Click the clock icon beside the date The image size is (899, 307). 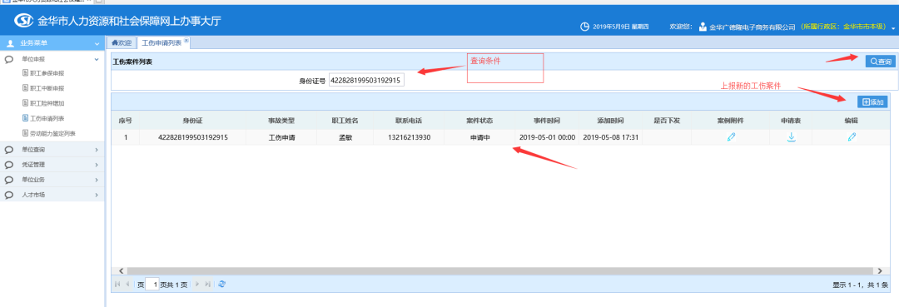point(584,27)
